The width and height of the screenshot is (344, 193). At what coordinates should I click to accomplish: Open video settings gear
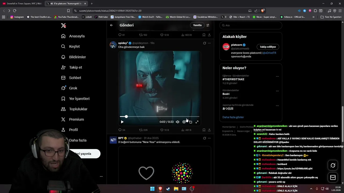tap(184, 122)
